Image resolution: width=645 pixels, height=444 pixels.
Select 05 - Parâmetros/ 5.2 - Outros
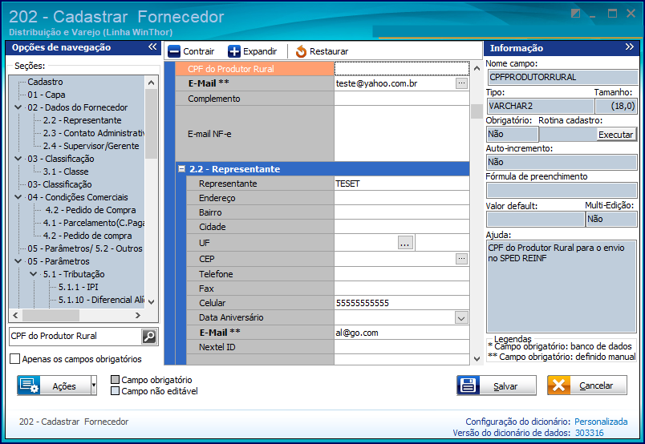85,248
